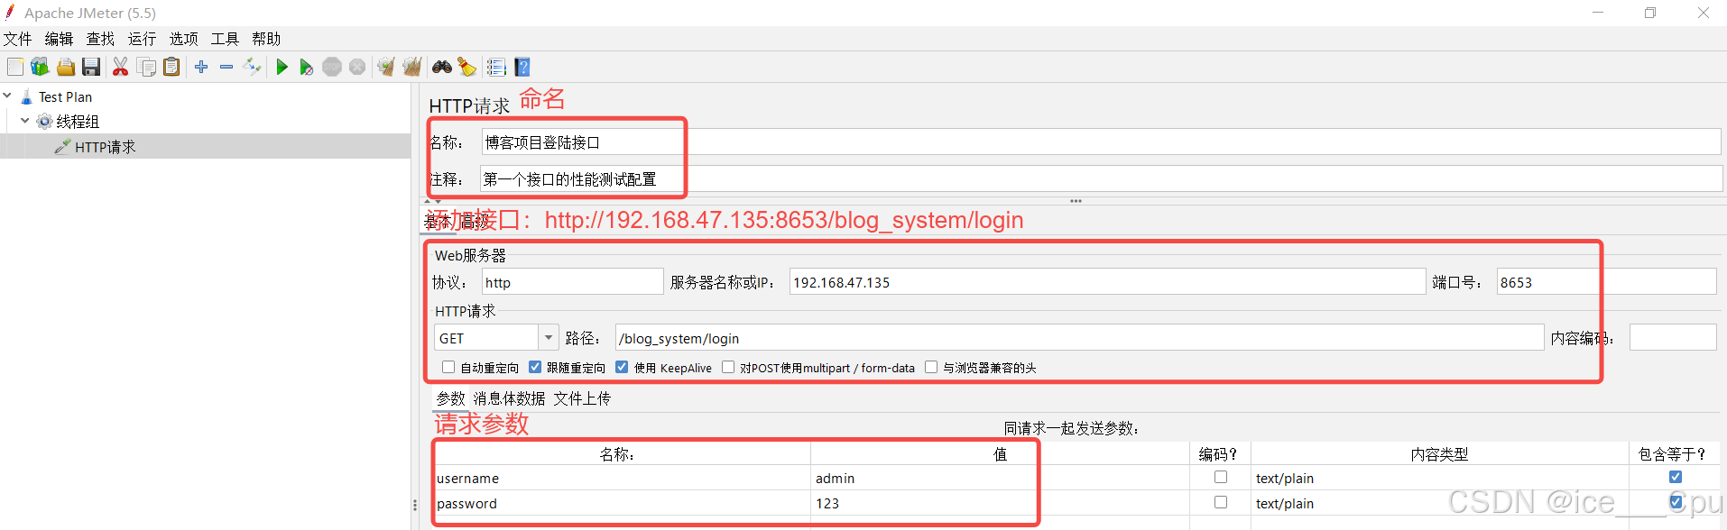Check the 与浏览器兼容的头 checkbox
This screenshot has height=530, width=1727.
(x=931, y=367)
